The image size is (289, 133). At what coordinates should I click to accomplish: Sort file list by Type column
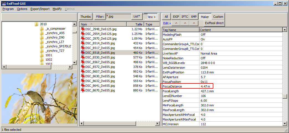pos(152,24)
